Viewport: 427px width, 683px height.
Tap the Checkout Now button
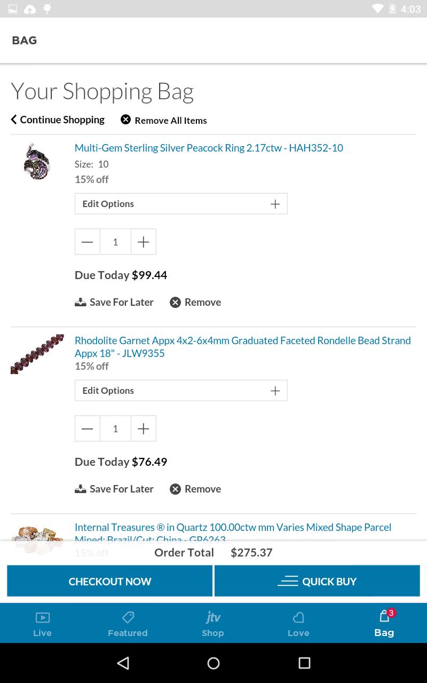(x=110, y=581)
